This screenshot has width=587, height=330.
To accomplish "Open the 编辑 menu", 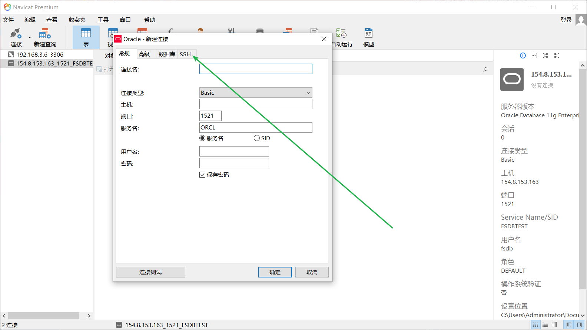I will point(30,20).
